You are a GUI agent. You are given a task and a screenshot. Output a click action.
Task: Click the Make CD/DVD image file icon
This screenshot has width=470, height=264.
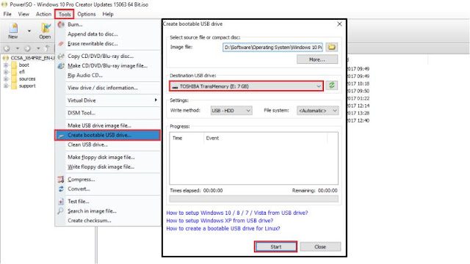point(61,66)
